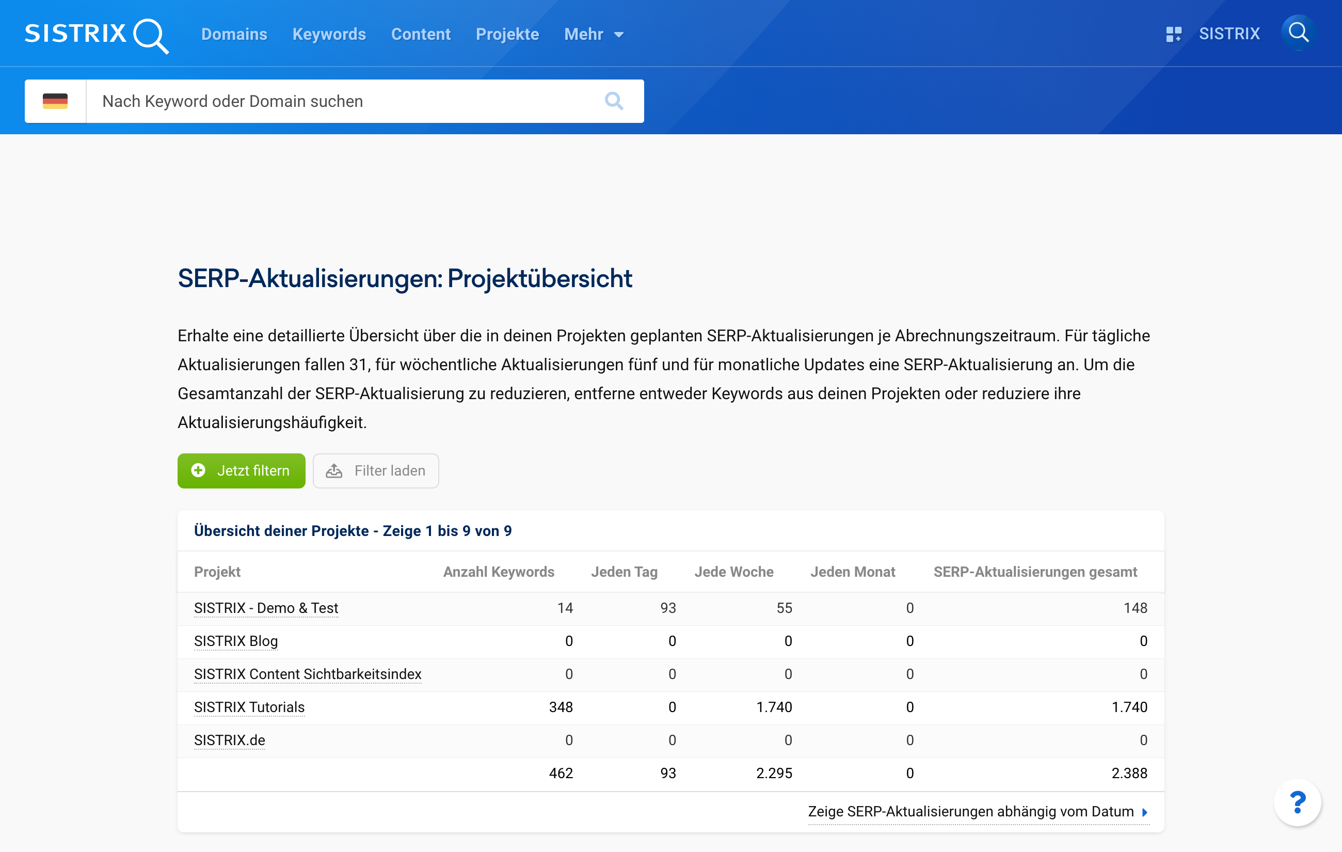Open the Content menu

point(421,34)
